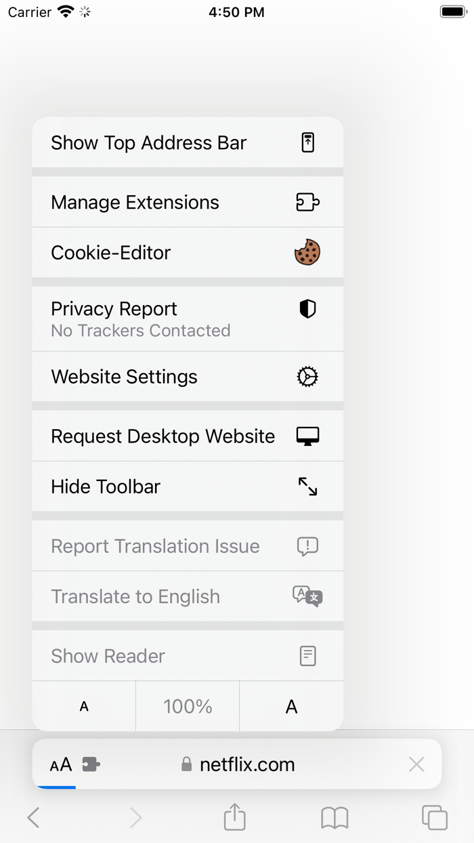The width and height of the screenshot is (474, 843).
Task: Tap the back navigation chevron
Action: tap(34, 817)
